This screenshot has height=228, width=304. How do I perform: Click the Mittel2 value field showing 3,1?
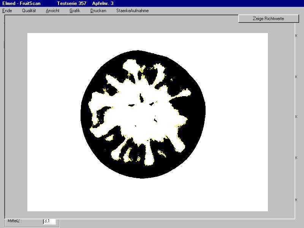pyautogui.click(x=49, y=221)
